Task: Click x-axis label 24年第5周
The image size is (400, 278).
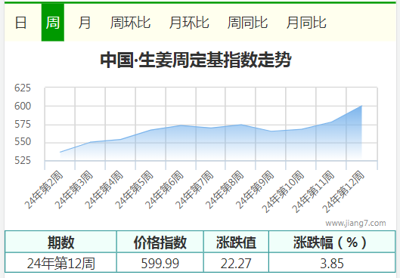Action: point(134,190)
